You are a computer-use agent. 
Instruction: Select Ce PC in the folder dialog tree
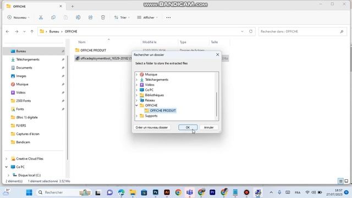click(149, 90)
